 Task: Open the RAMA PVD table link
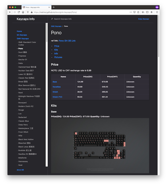point(57,97)
